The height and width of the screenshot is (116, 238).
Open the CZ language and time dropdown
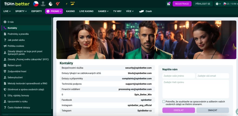click(230, 4)
